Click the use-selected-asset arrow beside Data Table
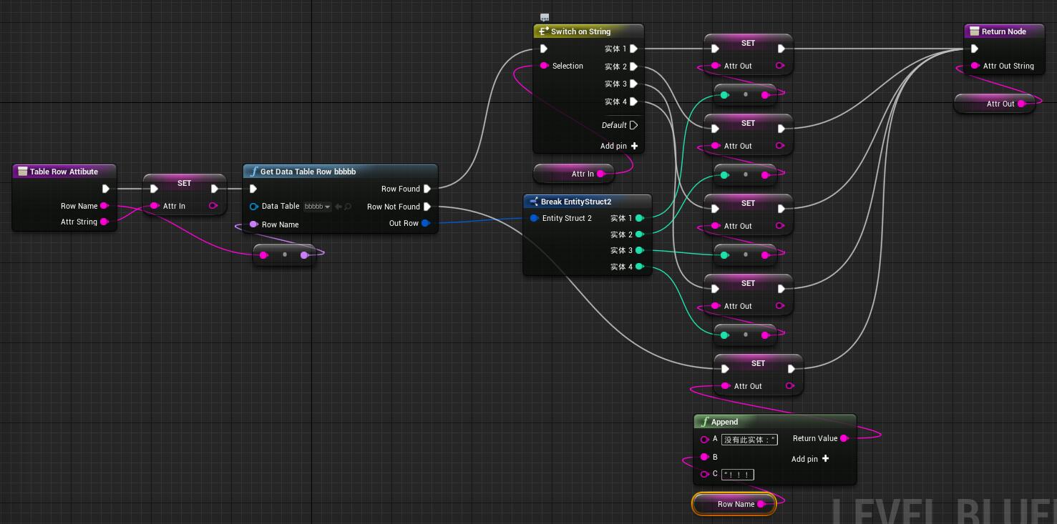This screenshot has height=524, width=1057. pyautogui.click(x=338, y=207)
